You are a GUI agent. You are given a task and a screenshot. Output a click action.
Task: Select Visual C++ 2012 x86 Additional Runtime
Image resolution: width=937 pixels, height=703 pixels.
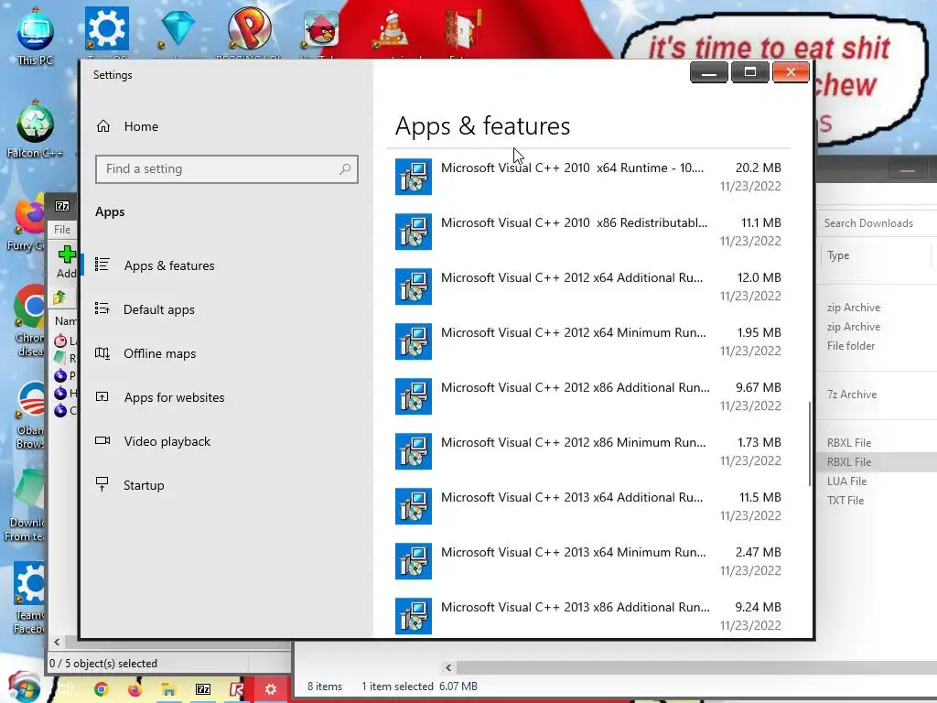tap(588, 396)
